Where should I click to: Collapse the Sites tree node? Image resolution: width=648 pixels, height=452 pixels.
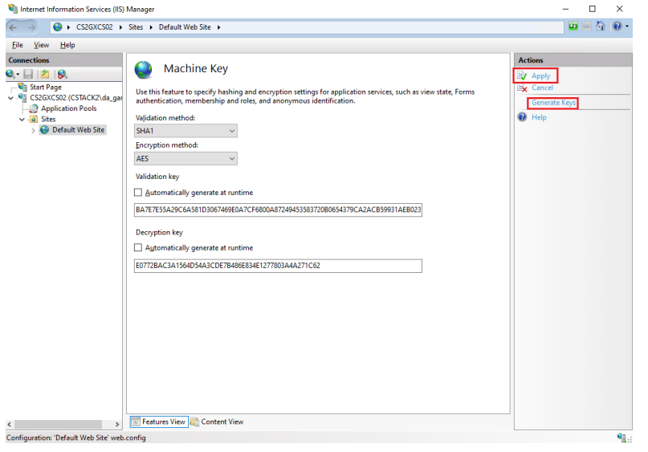click(x=22, y=120)
